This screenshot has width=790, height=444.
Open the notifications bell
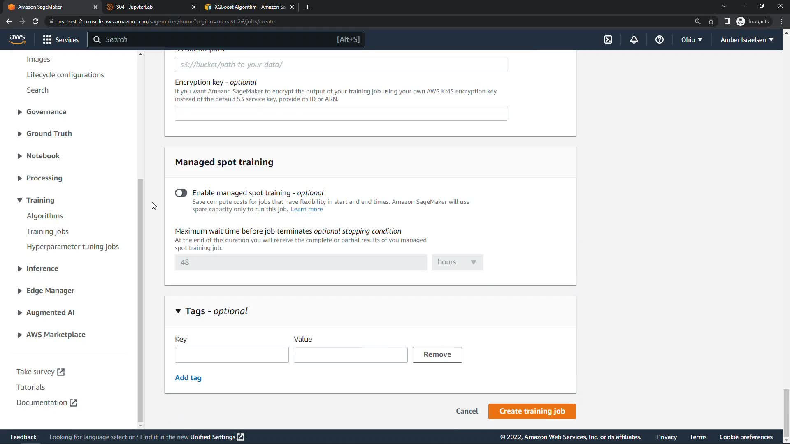634,39
